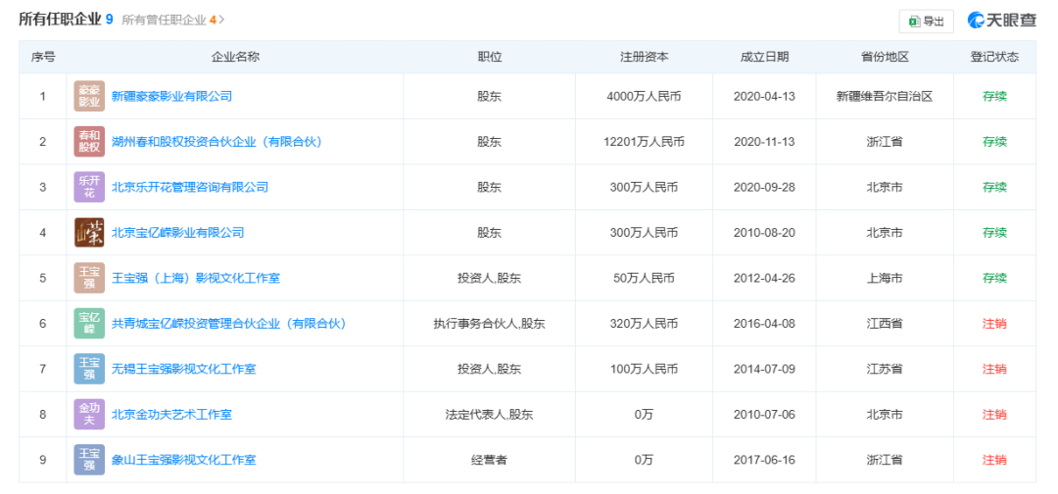The height and width of the screenshot is (494, 1058).
Task: Click the 乐开花 purple logo icon
Action: coord(89,187)
